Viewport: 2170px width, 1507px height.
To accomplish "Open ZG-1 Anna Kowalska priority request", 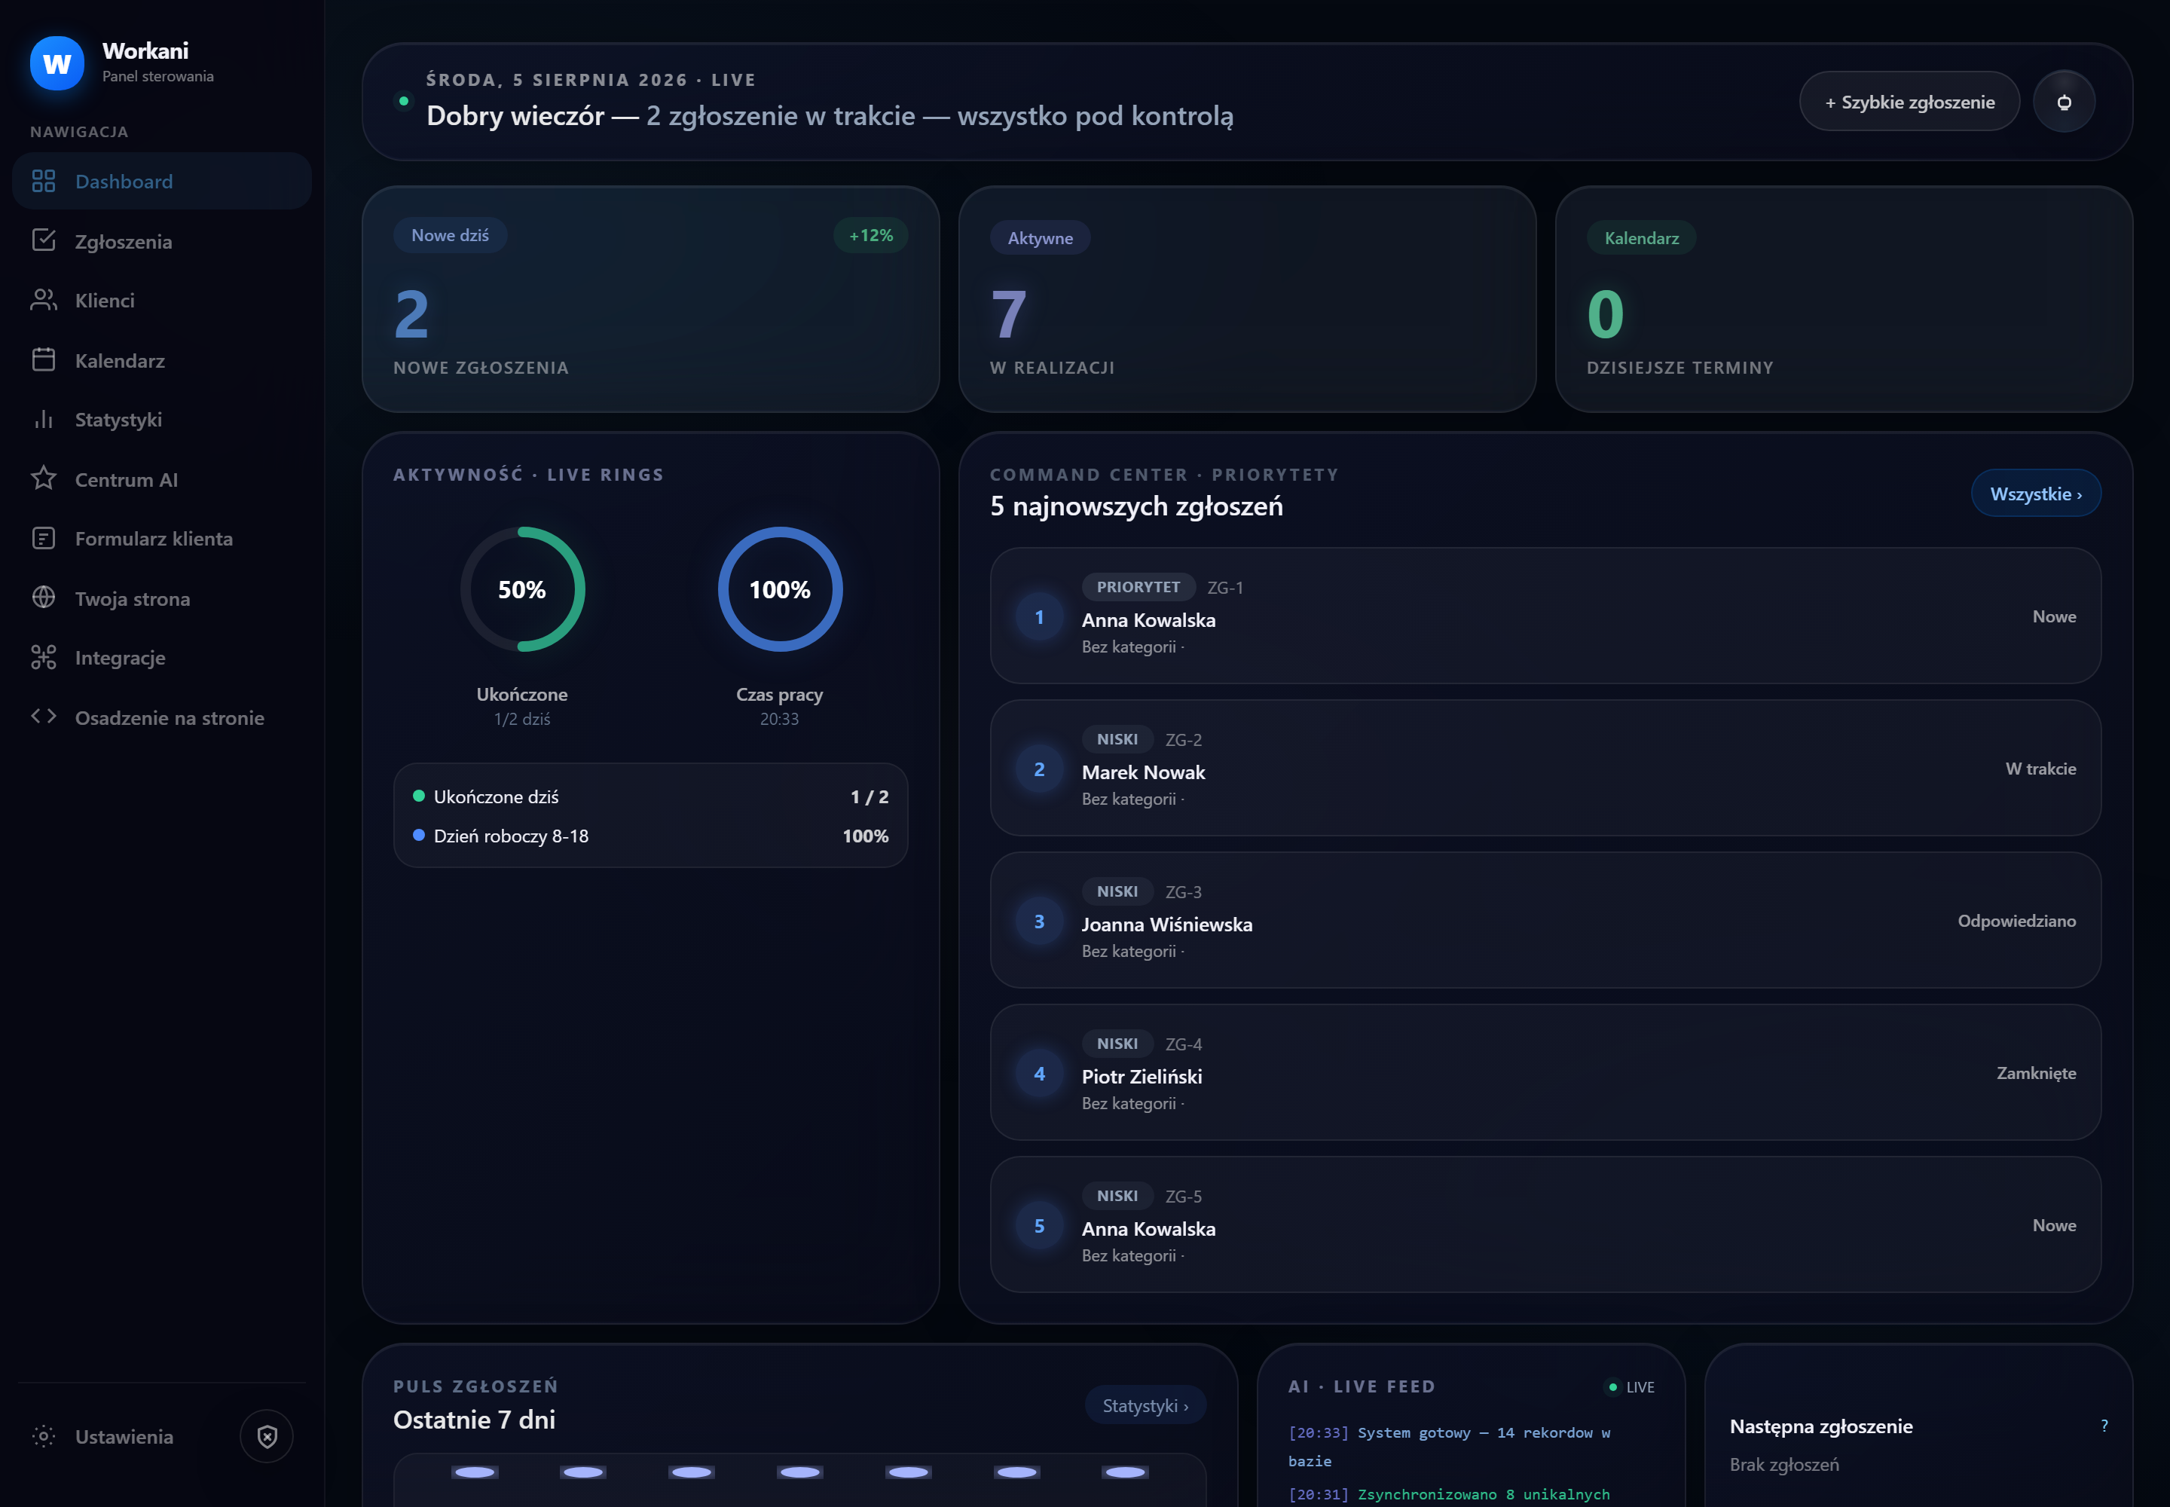I will click(x=1545, y=616).
